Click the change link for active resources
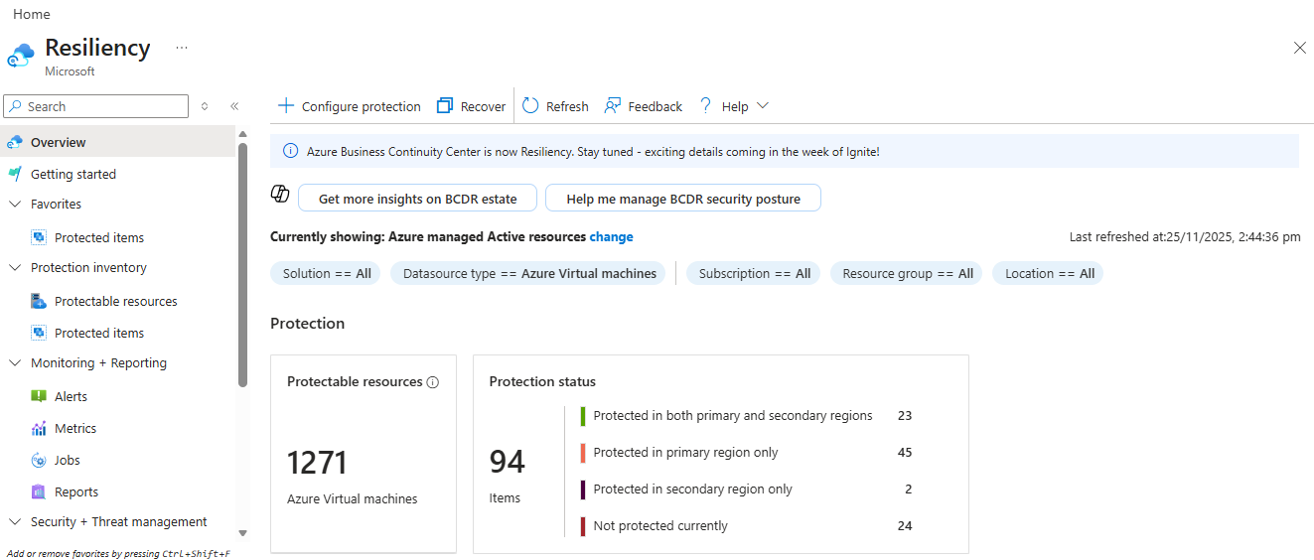Viewport: 1314px width, 560px height. pyautogui.click(x=611, y=237)
